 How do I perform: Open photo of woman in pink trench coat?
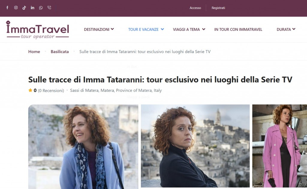coord(280,146)
